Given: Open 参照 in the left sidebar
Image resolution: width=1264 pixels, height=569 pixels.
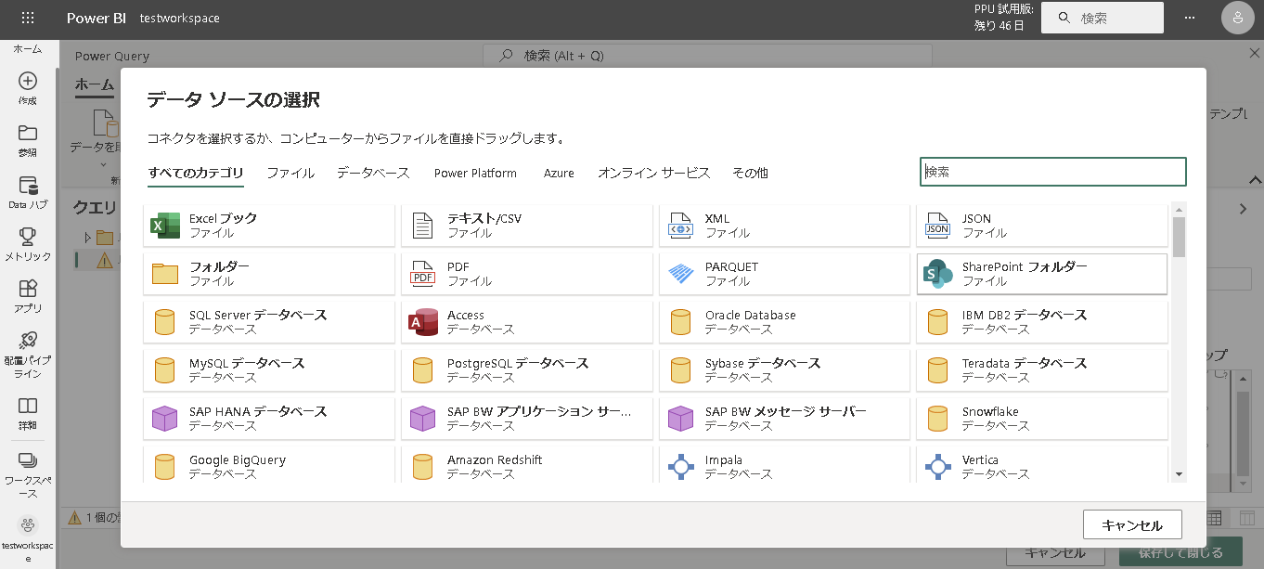Looking at the screenshot, I should tap(28, 141).
